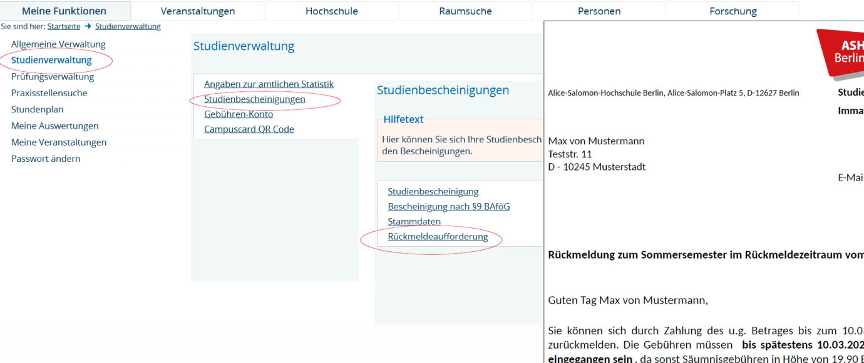Open the Forschung tab
This screenshot has width=864, height=363.
(x=733, y=11)
